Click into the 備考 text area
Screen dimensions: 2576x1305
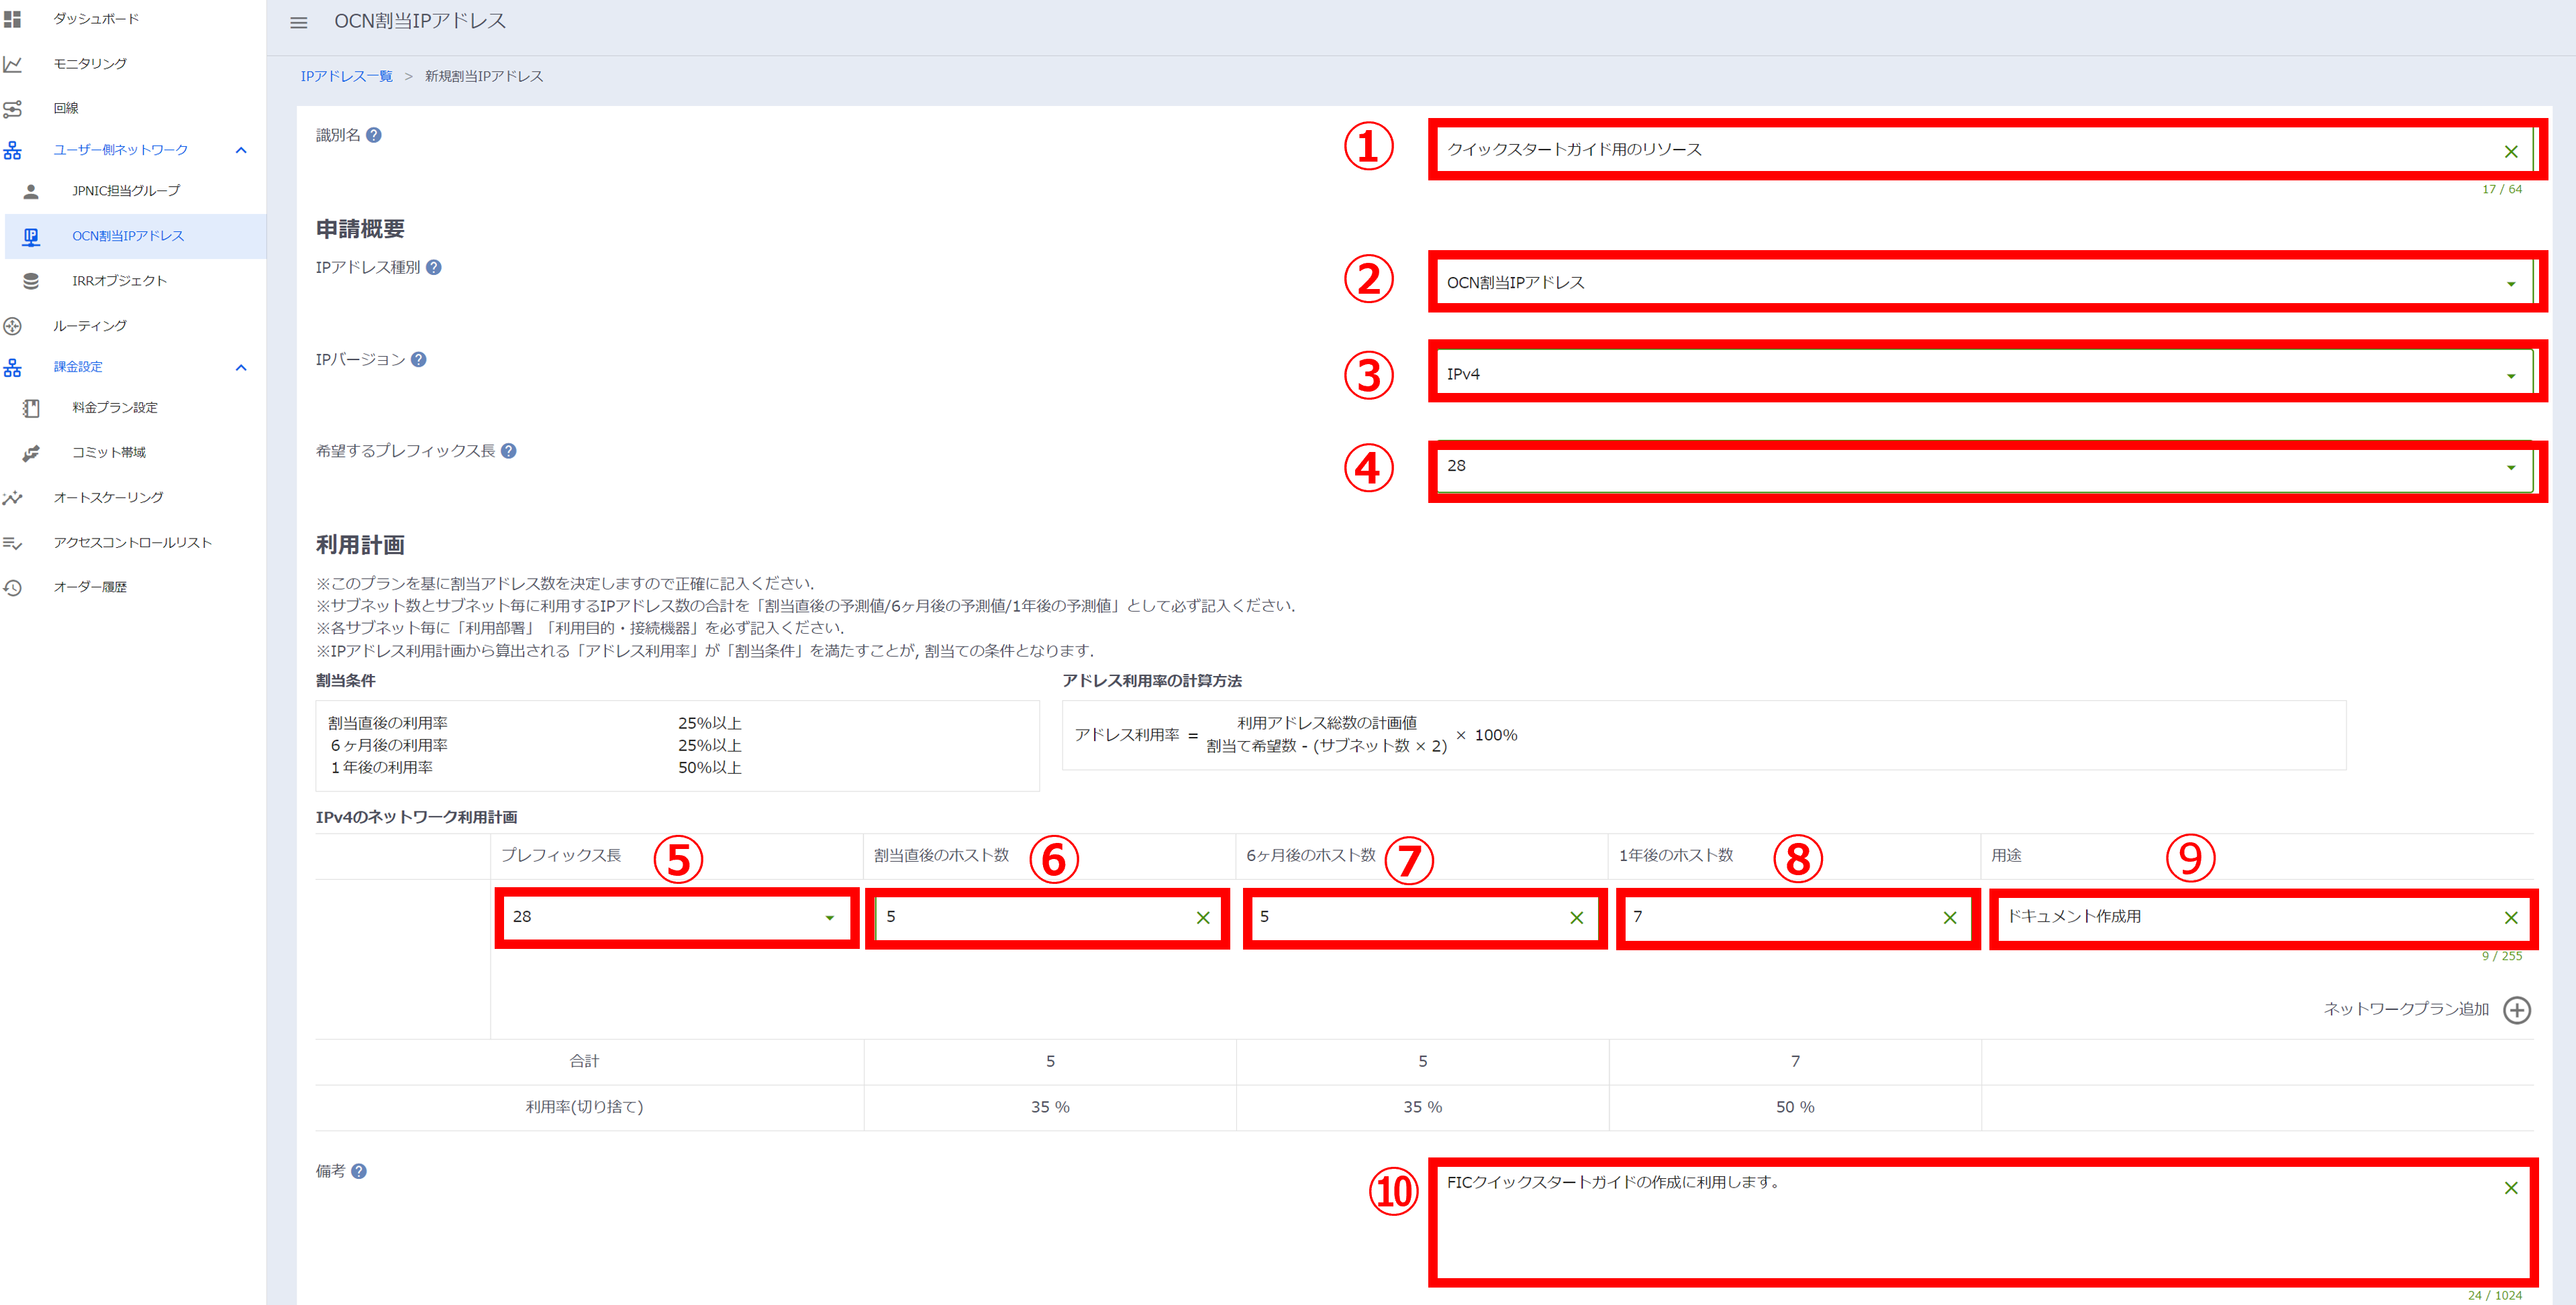(x=1950, y=1224)
